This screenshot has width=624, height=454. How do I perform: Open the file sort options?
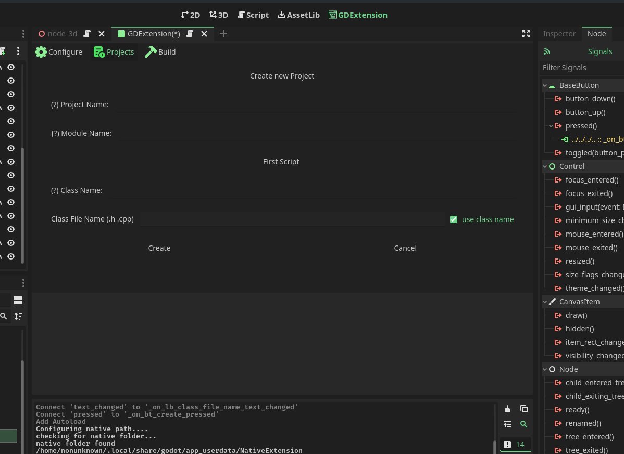[18, 316]
